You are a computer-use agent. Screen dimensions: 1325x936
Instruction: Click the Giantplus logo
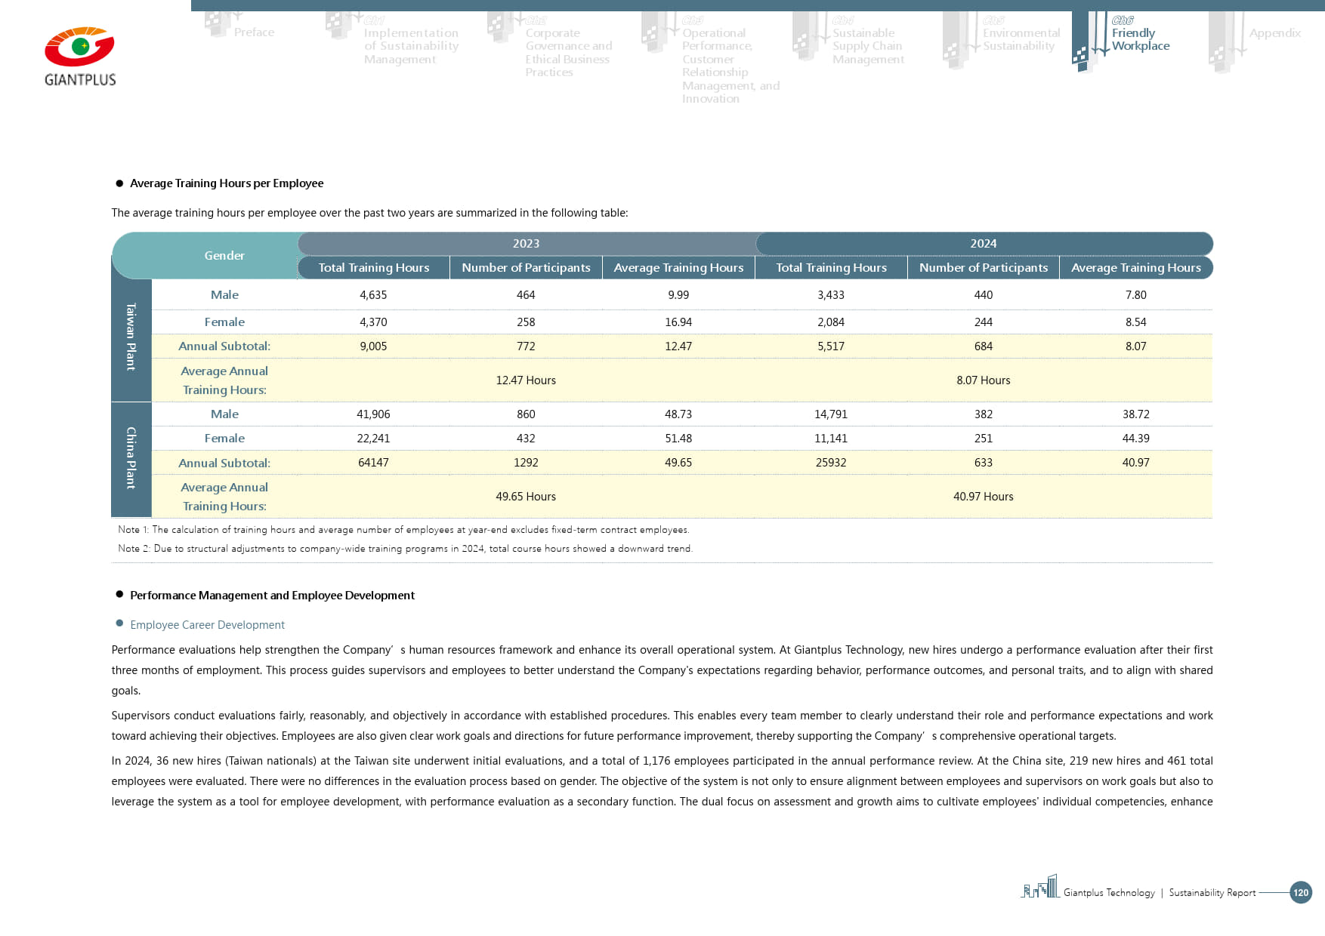point(80,57)
